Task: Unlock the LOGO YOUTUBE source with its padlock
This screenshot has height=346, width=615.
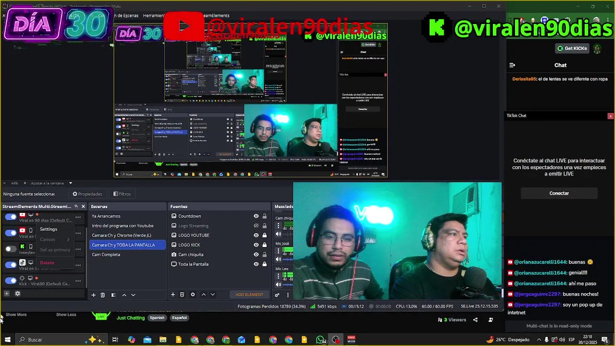Action: pos(264,235)
